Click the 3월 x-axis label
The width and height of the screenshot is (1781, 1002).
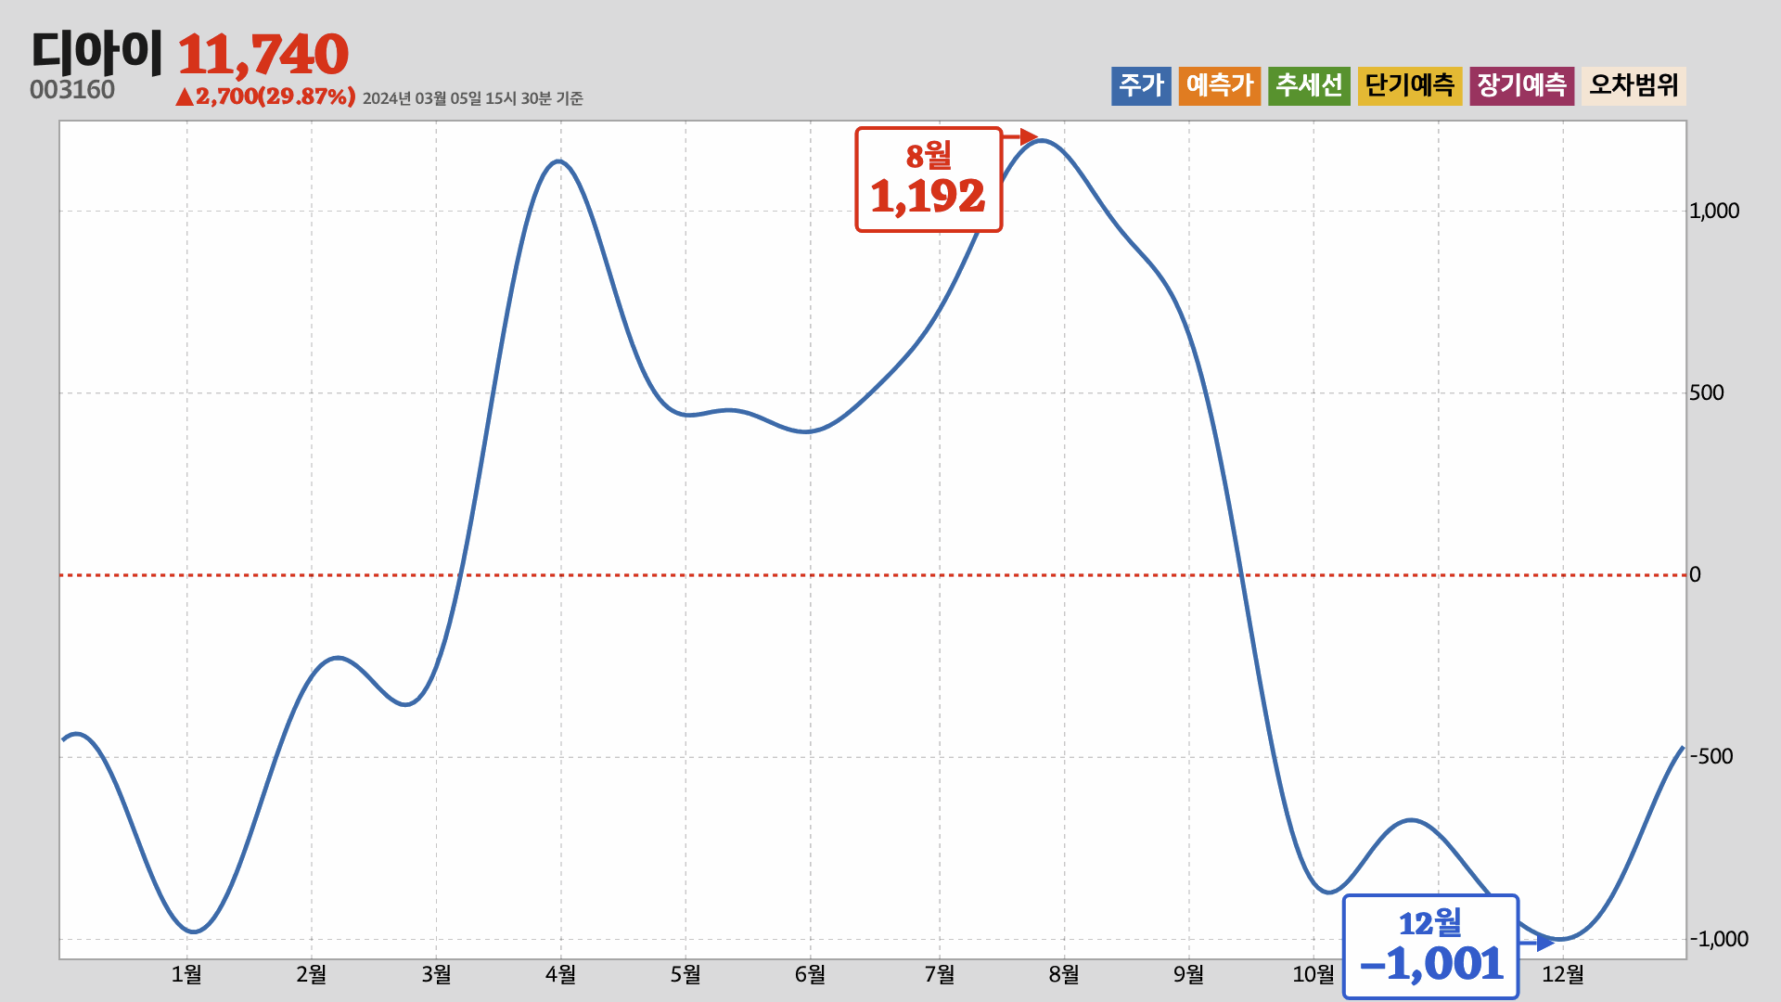pyautogui.click(x=436, y=974)
